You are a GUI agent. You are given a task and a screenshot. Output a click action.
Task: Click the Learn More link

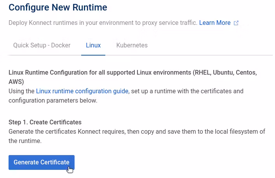point(215,23)
